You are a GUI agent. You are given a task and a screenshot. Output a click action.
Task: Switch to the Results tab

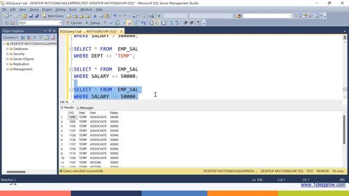67,108
